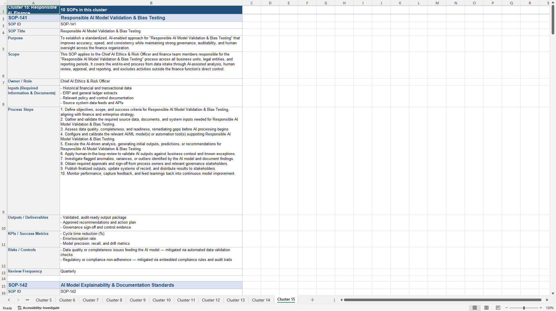
Task: Select the Purpose label cell
Action: pos(33,44)
